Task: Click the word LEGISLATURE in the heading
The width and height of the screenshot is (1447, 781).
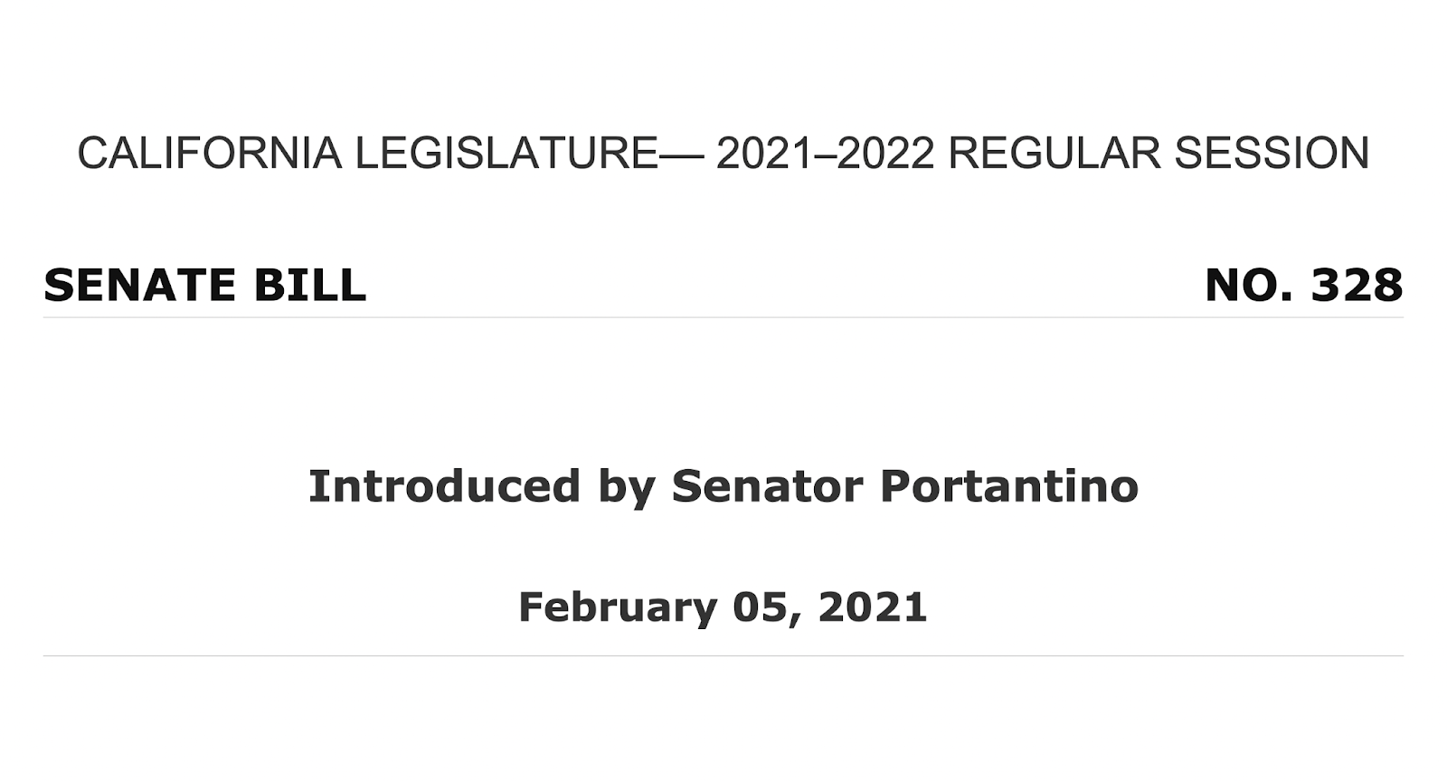Action: click(506, 153)
